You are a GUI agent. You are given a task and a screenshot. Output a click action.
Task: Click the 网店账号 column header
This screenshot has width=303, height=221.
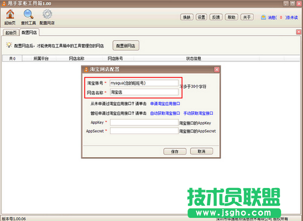115,58
